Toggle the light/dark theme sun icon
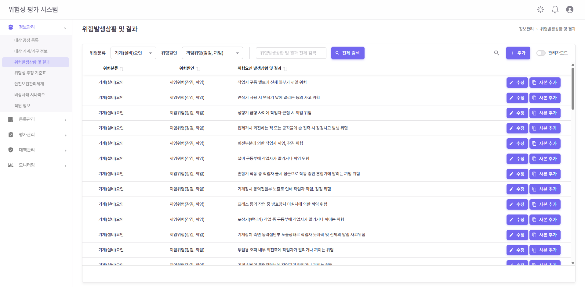 tap(540, 10)
